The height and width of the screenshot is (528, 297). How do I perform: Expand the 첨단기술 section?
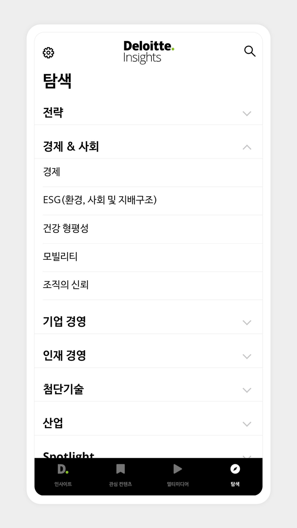click(148, 389)
